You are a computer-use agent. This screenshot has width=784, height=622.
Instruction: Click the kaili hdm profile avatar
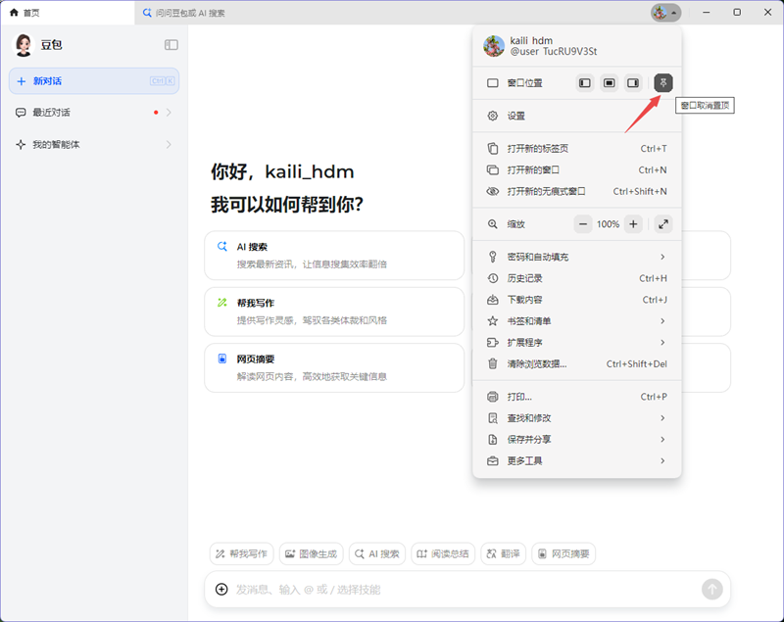(x=493, y=45)
